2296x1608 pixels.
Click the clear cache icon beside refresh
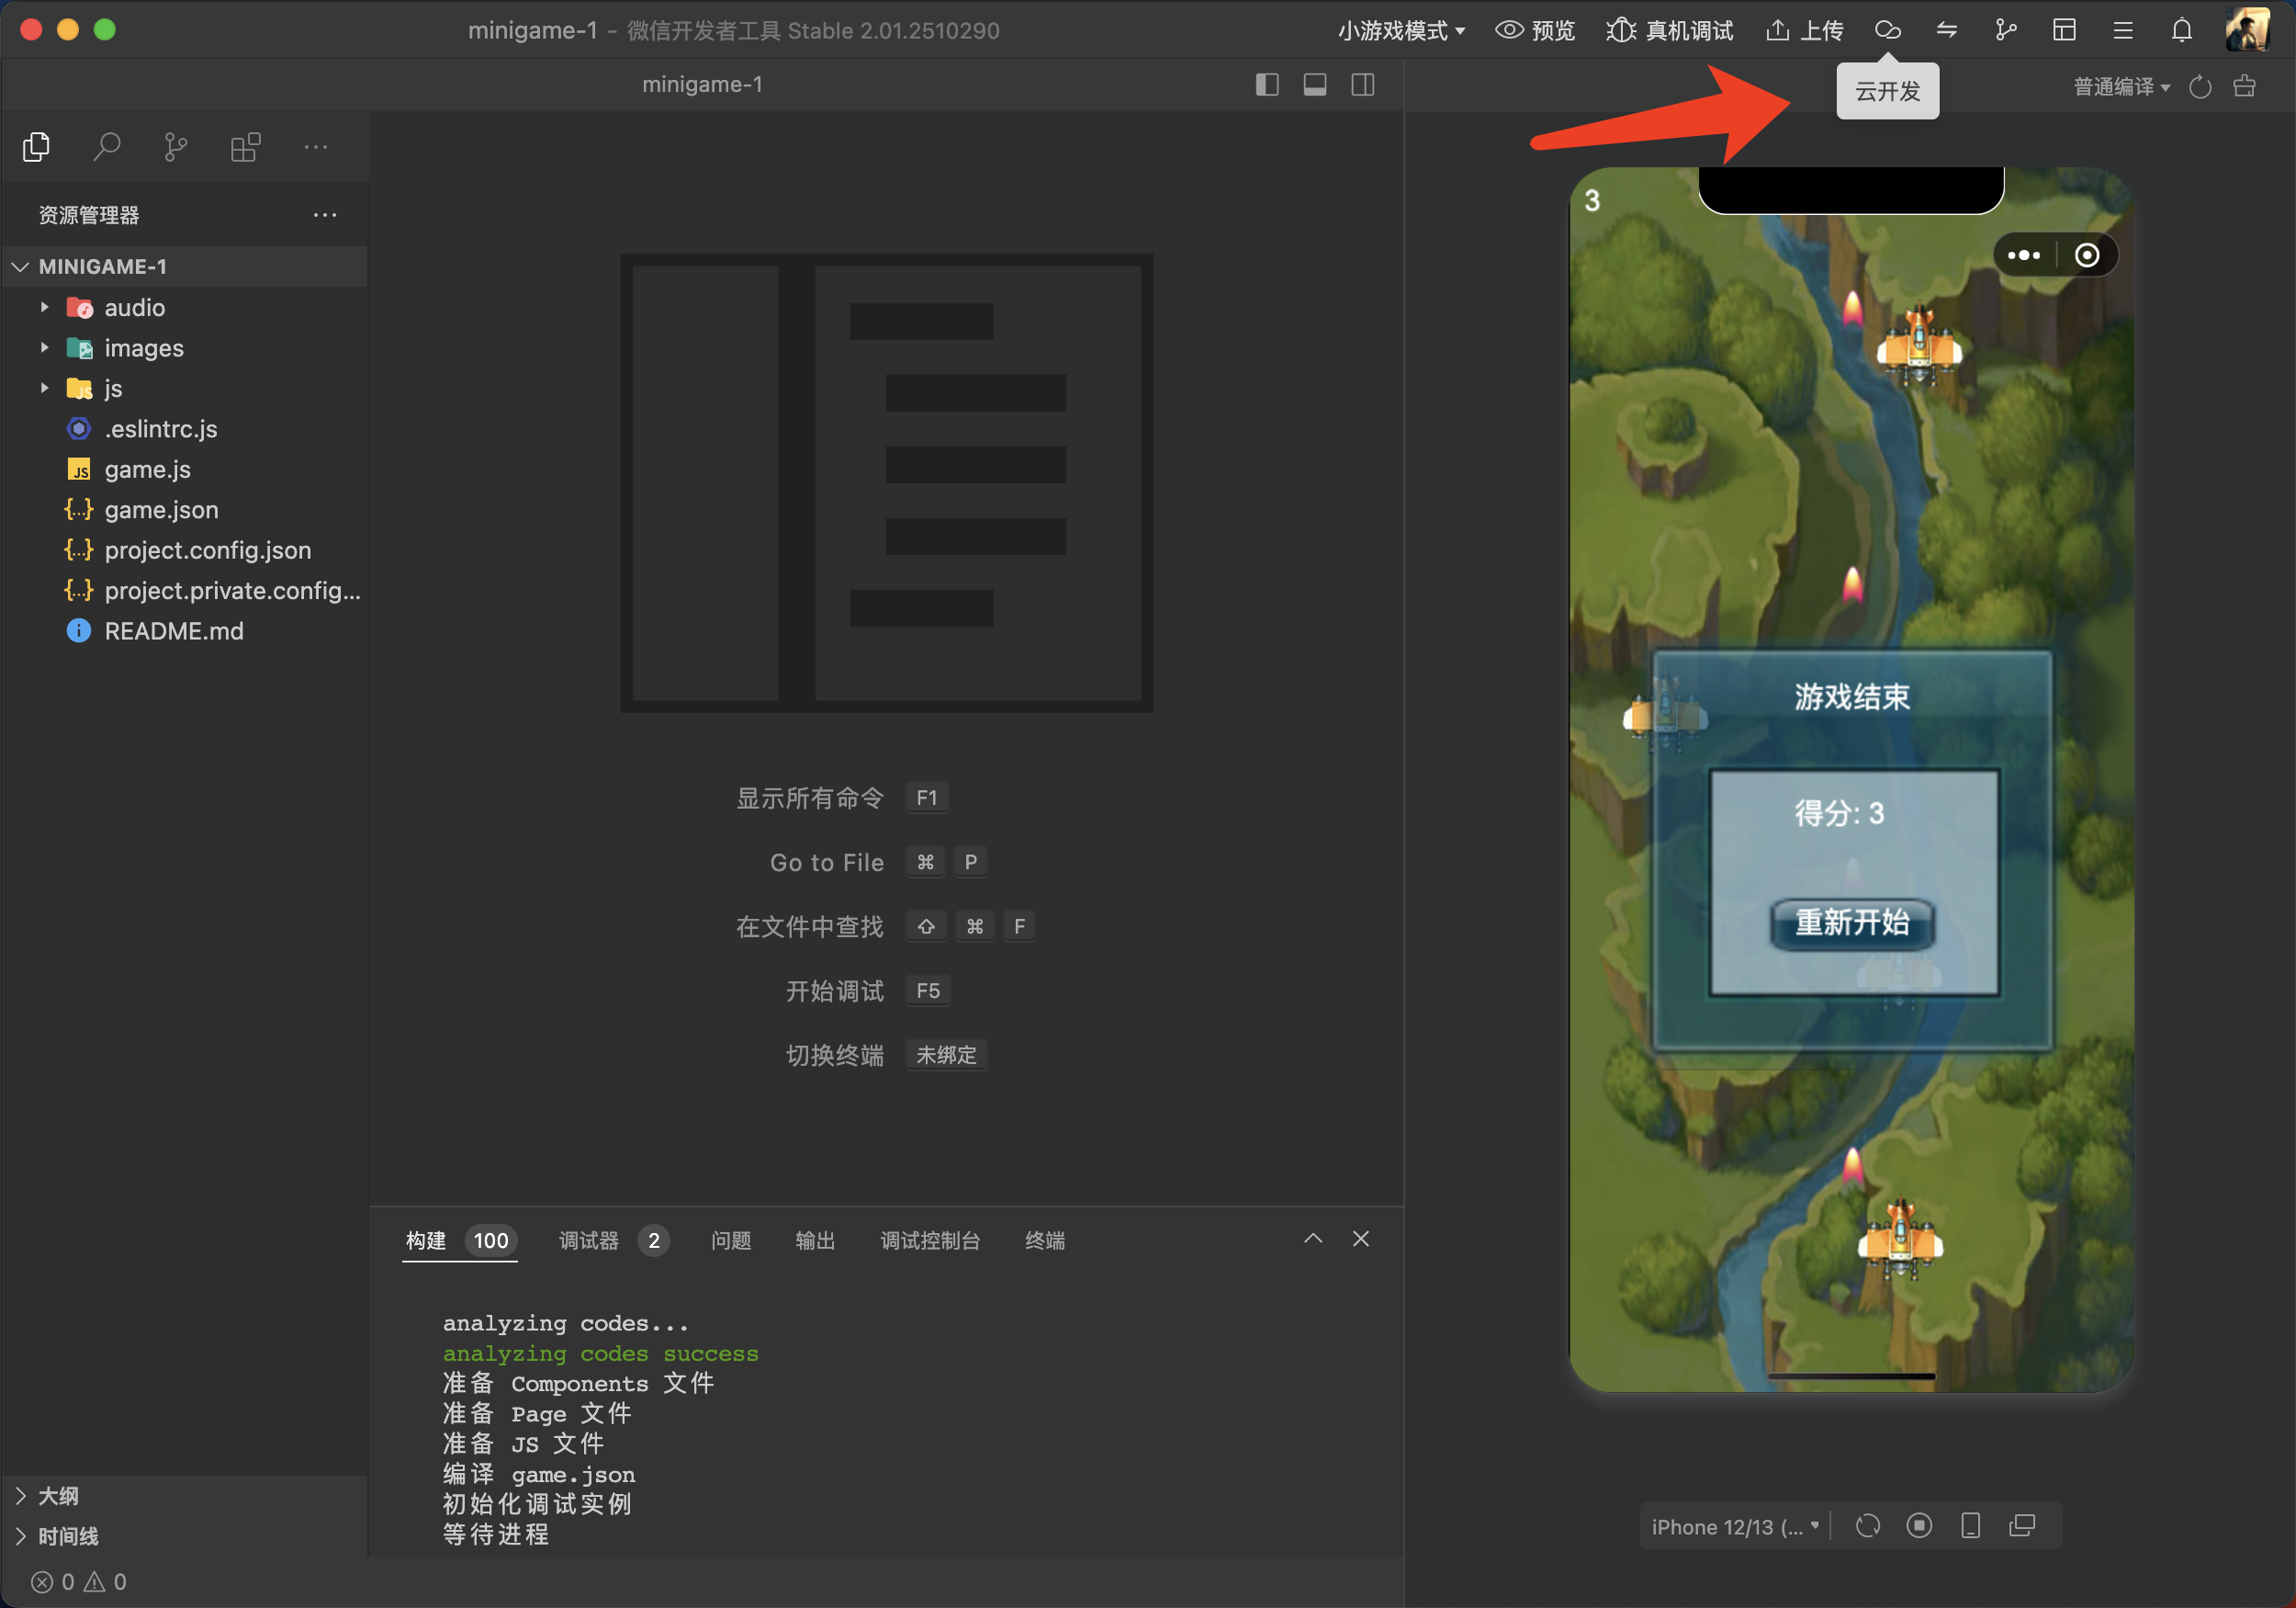pos(2244,86)
